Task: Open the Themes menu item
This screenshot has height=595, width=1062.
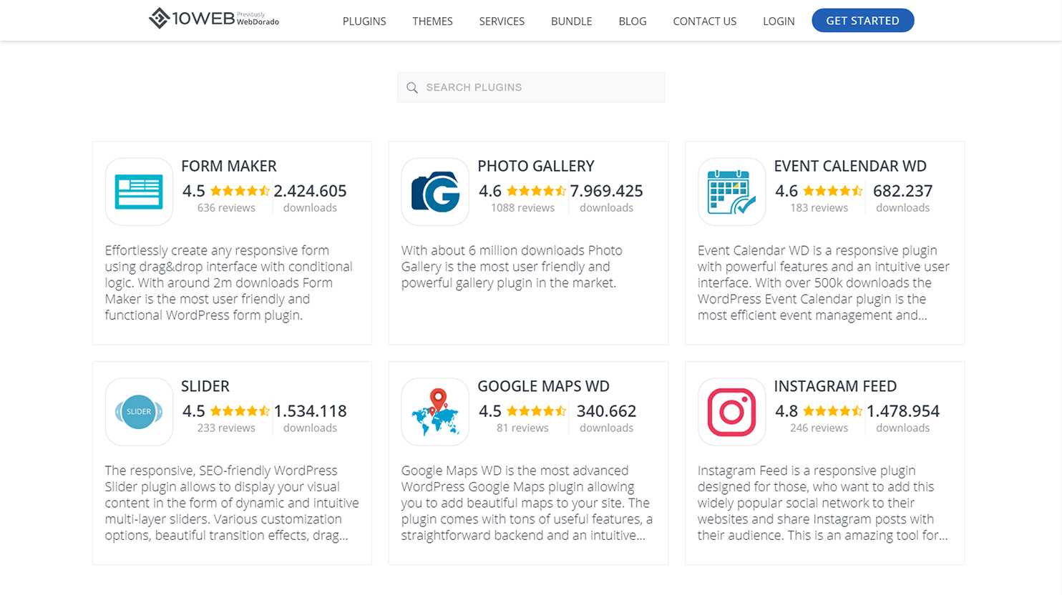Action: point(432,21)
